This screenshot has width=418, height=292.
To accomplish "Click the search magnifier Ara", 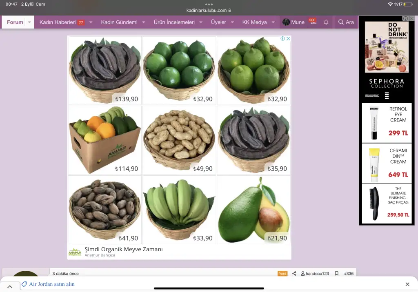I will point(346,22).
